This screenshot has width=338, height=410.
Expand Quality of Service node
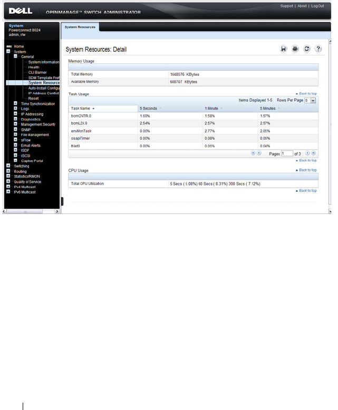tap(8, 181)
